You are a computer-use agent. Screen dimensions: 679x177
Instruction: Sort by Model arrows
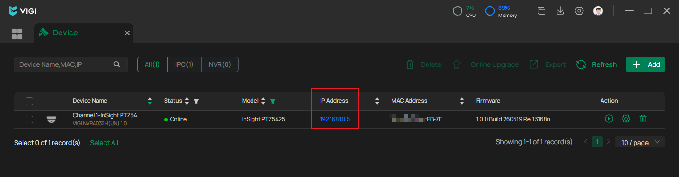(x=263, y=101)
